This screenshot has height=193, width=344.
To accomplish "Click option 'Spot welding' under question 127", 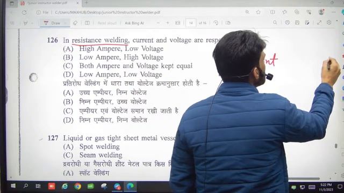I will (99, 146).
